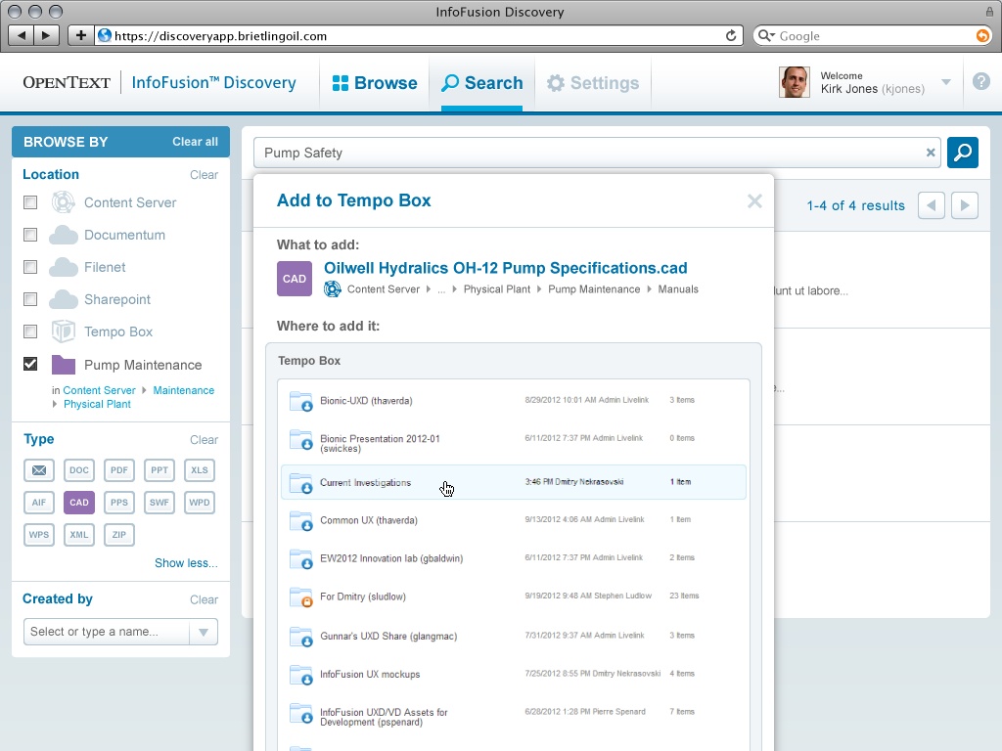
Task: Filter by XLS file type
Action: (x=200, y=470)
